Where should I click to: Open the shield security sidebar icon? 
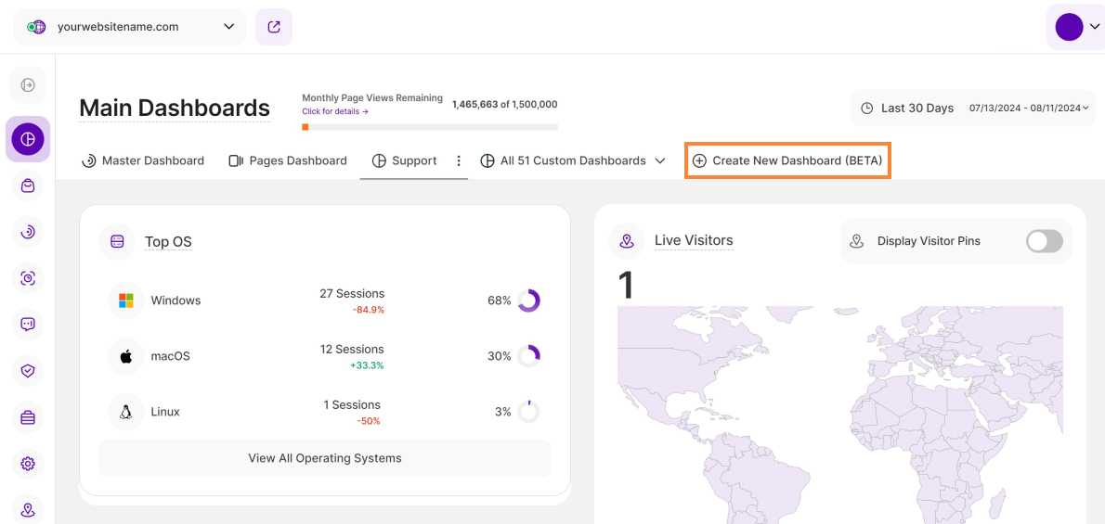(x=28, y=371)
